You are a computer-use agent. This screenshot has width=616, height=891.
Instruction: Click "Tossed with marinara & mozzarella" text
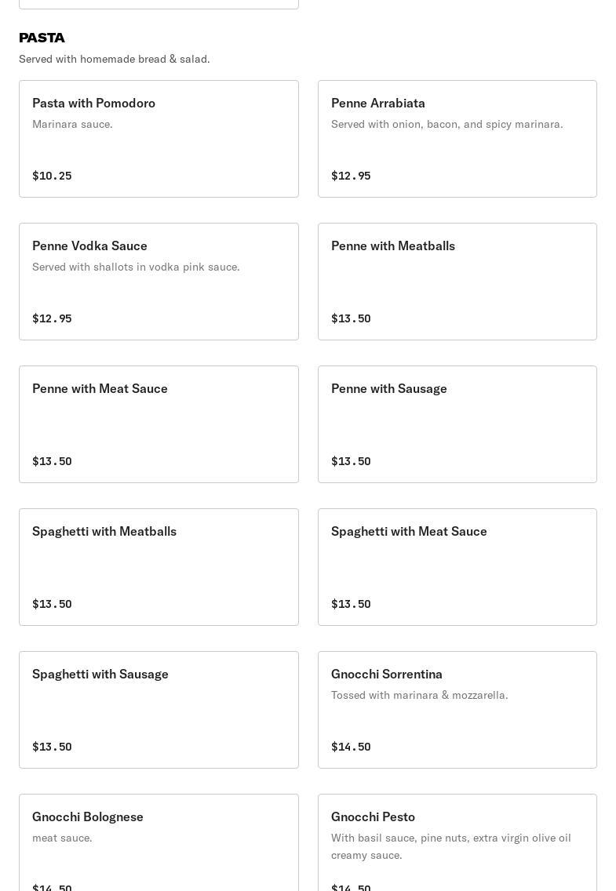(x=419, y=695)
